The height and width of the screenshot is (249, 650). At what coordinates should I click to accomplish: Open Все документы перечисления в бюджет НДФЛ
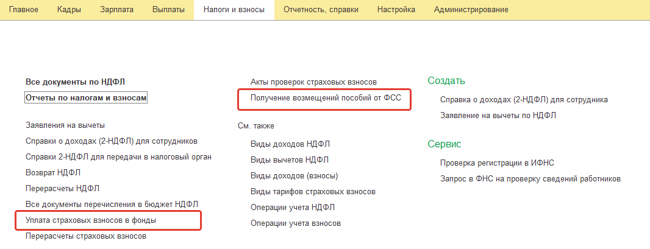(x=112, y=205)
